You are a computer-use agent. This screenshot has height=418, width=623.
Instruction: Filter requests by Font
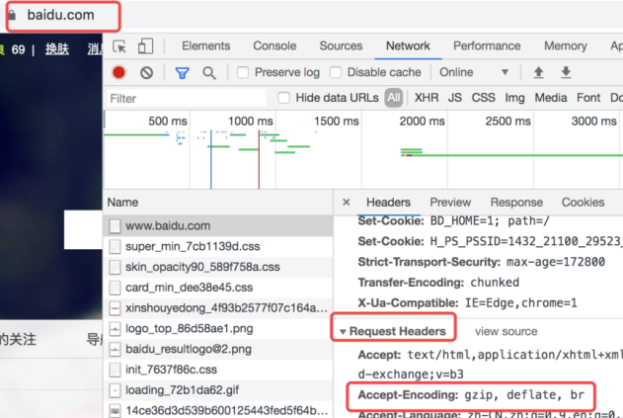click(588, 98)
